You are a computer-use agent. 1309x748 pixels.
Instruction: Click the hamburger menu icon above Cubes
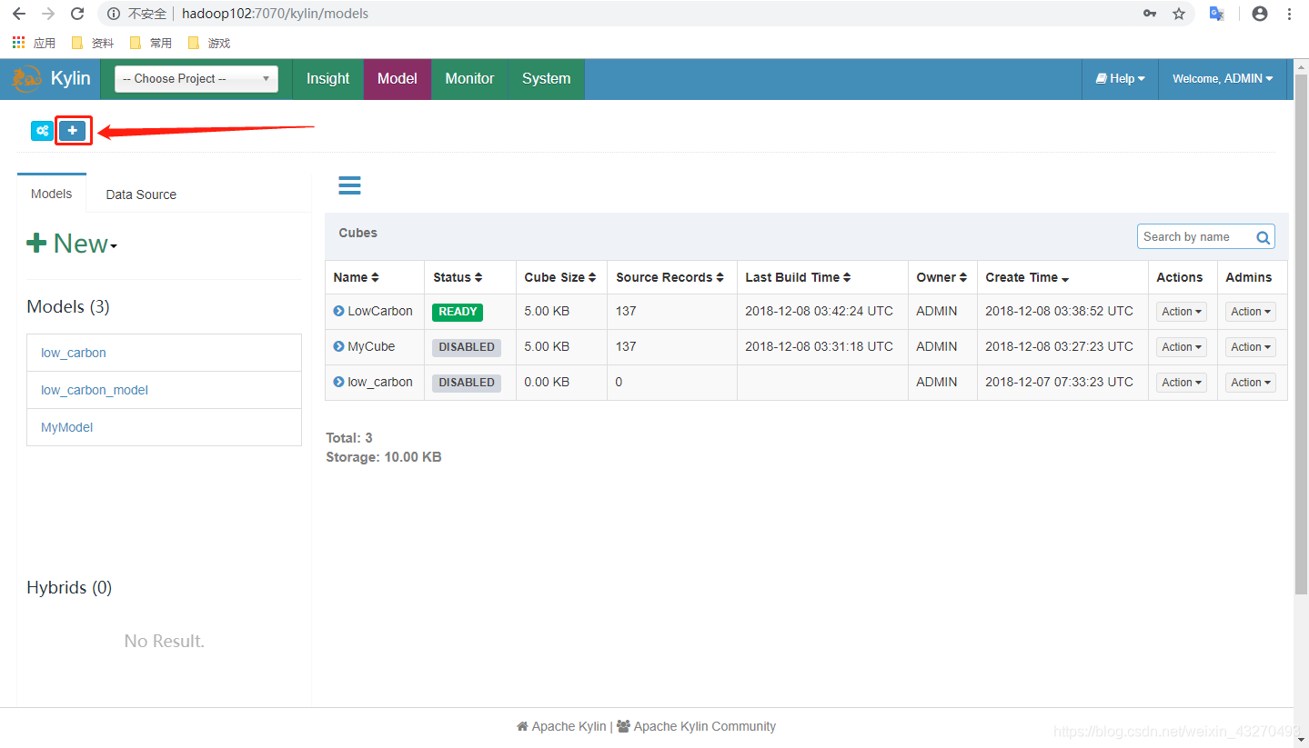[349, 185]
